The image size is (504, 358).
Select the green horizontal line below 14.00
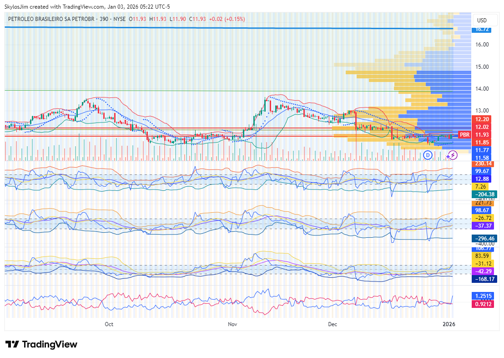click(229, 91)
